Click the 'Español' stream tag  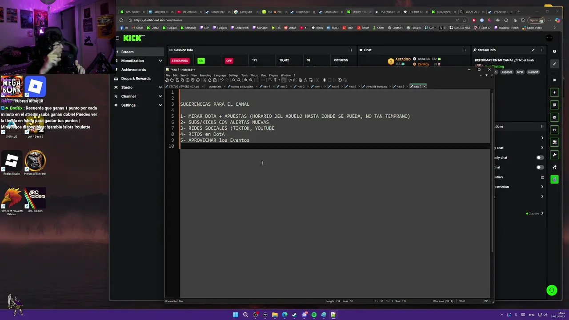coord(507,72)
